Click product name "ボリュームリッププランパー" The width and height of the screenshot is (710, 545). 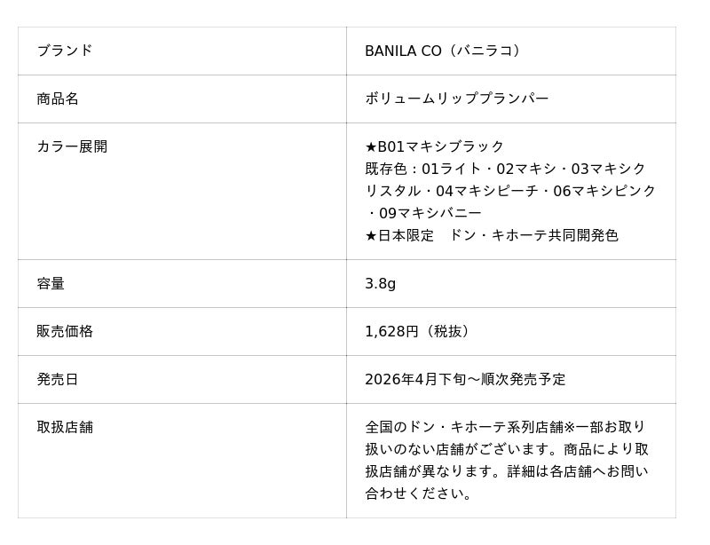(456, 99)
